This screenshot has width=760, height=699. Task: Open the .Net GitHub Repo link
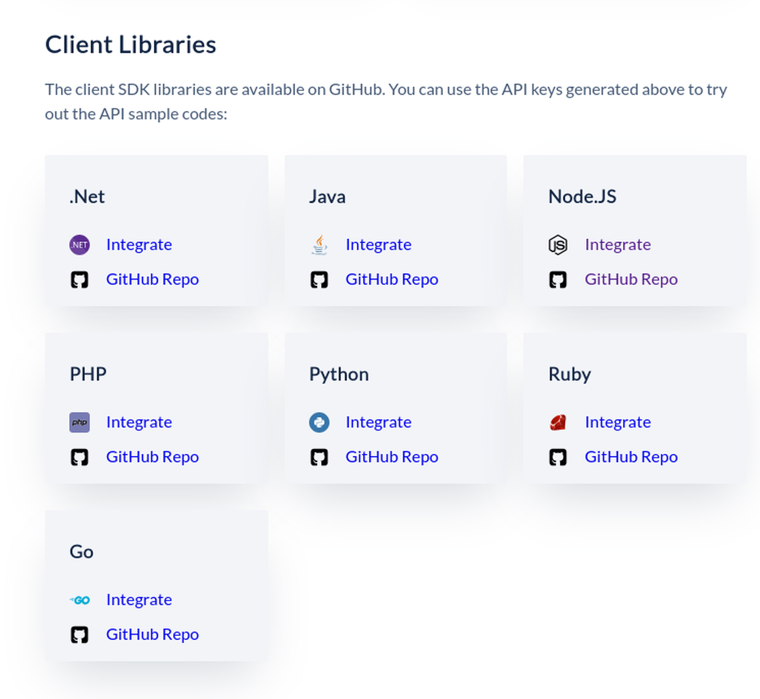152,280
